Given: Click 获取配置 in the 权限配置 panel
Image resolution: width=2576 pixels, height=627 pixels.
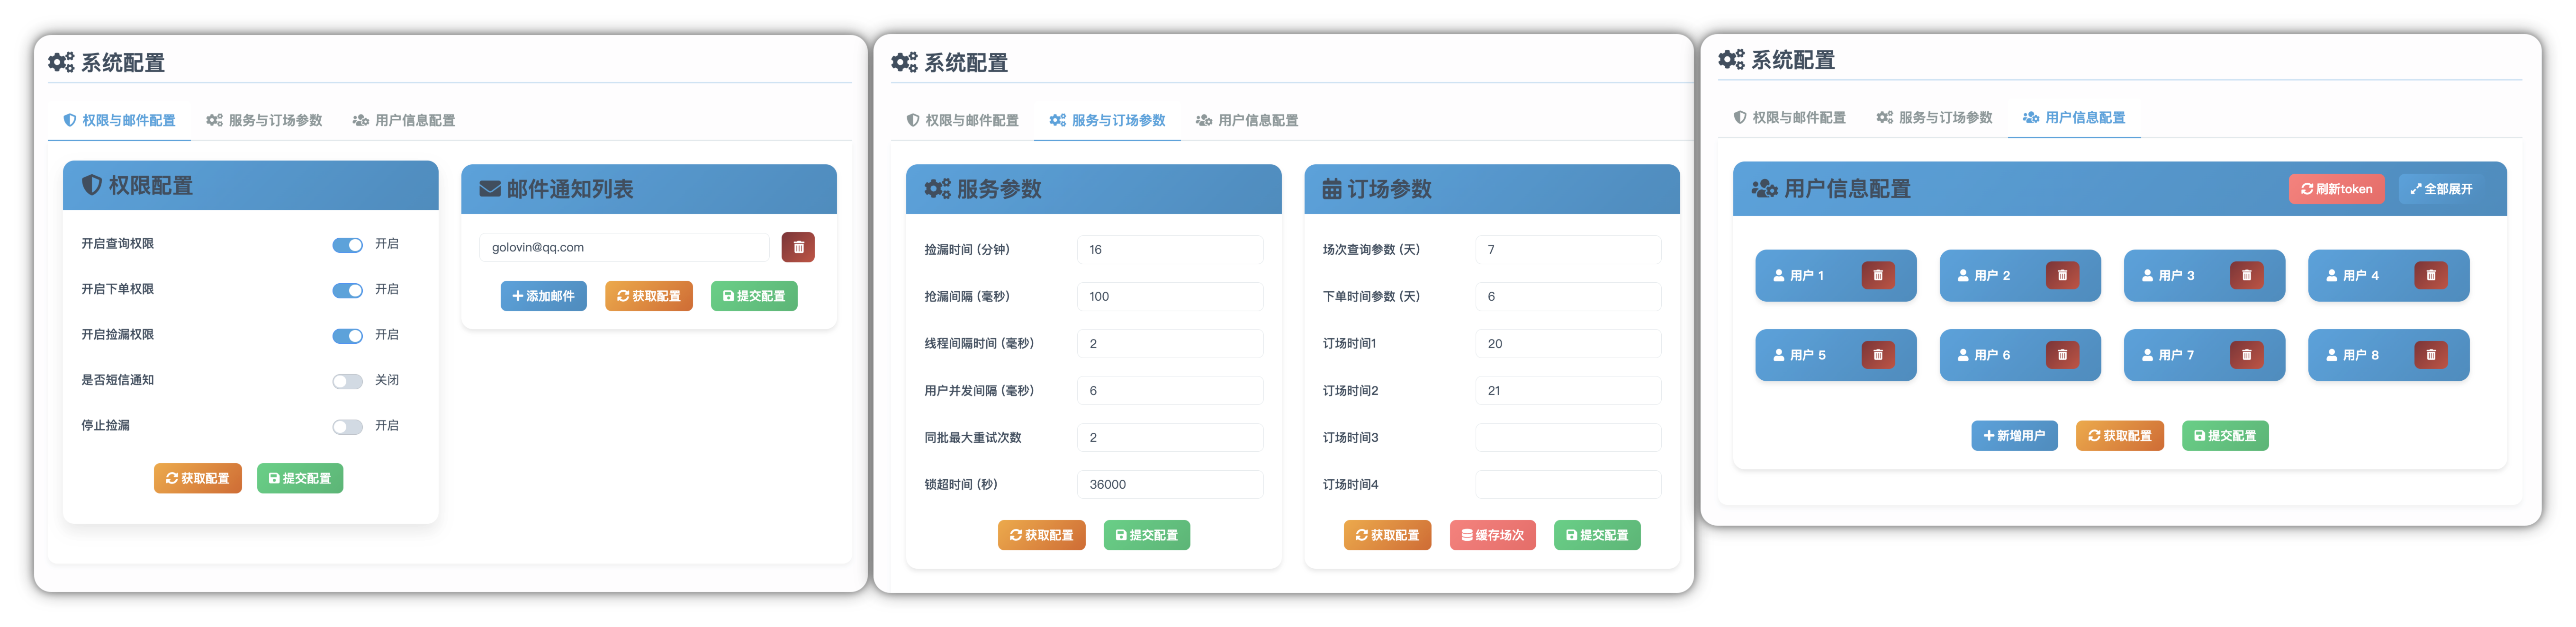Looking at the screenshot, I should click(198, 478).
